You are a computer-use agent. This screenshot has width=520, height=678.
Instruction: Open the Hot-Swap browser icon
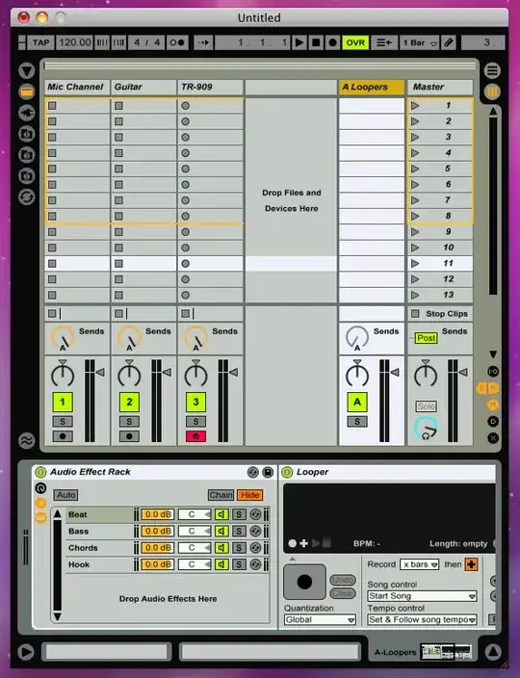coord(27,197)
